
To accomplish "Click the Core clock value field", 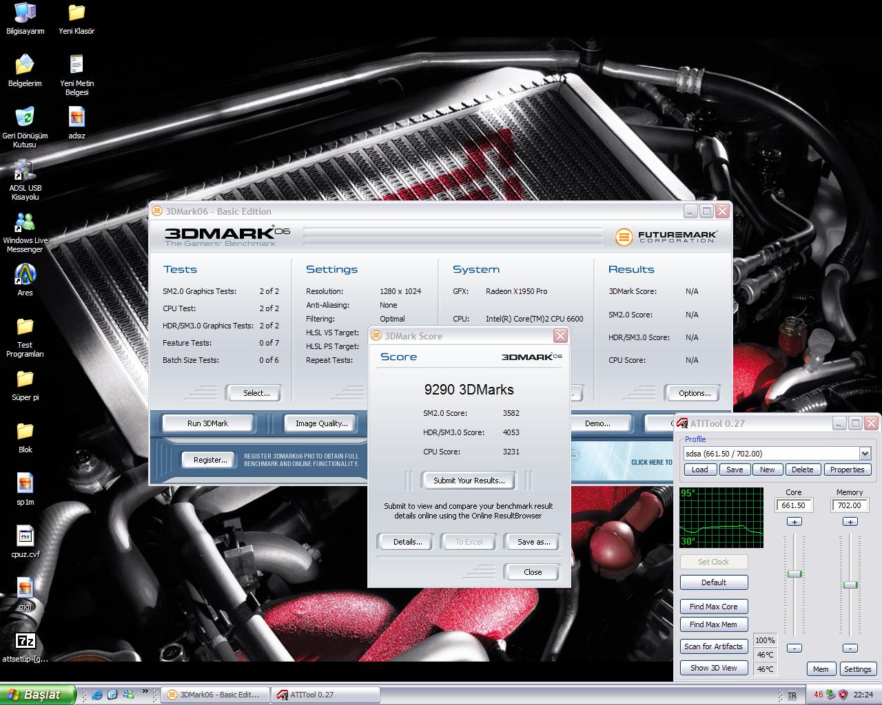I will [x=794, y=505].
